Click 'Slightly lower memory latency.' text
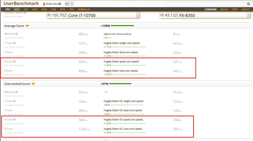 click(117, 34)
